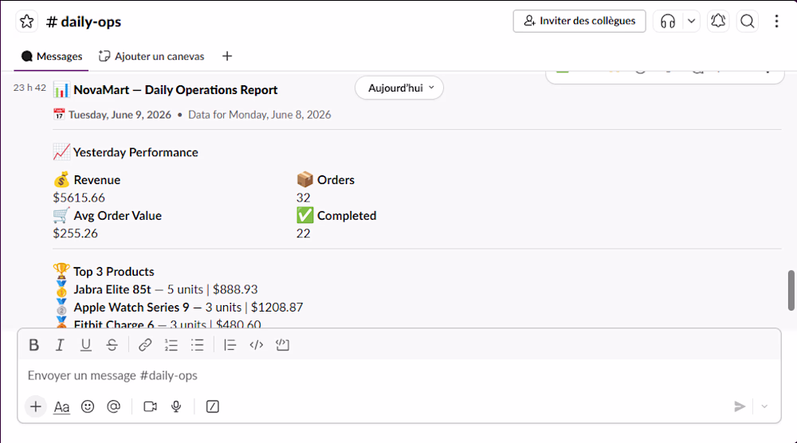The width and height of the screenshot is (797, 443).
Task: Insert a link with chain icon
Action: click(145, 345)
